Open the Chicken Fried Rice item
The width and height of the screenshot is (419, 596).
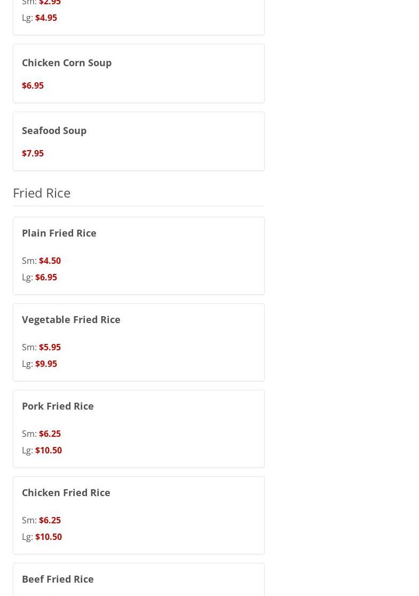pos(66,492)
